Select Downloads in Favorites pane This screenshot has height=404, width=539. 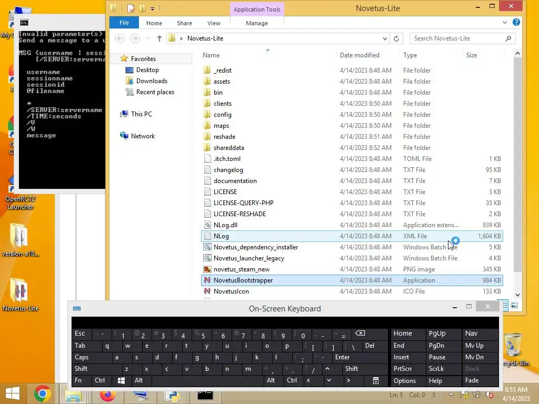pos(152,81)
